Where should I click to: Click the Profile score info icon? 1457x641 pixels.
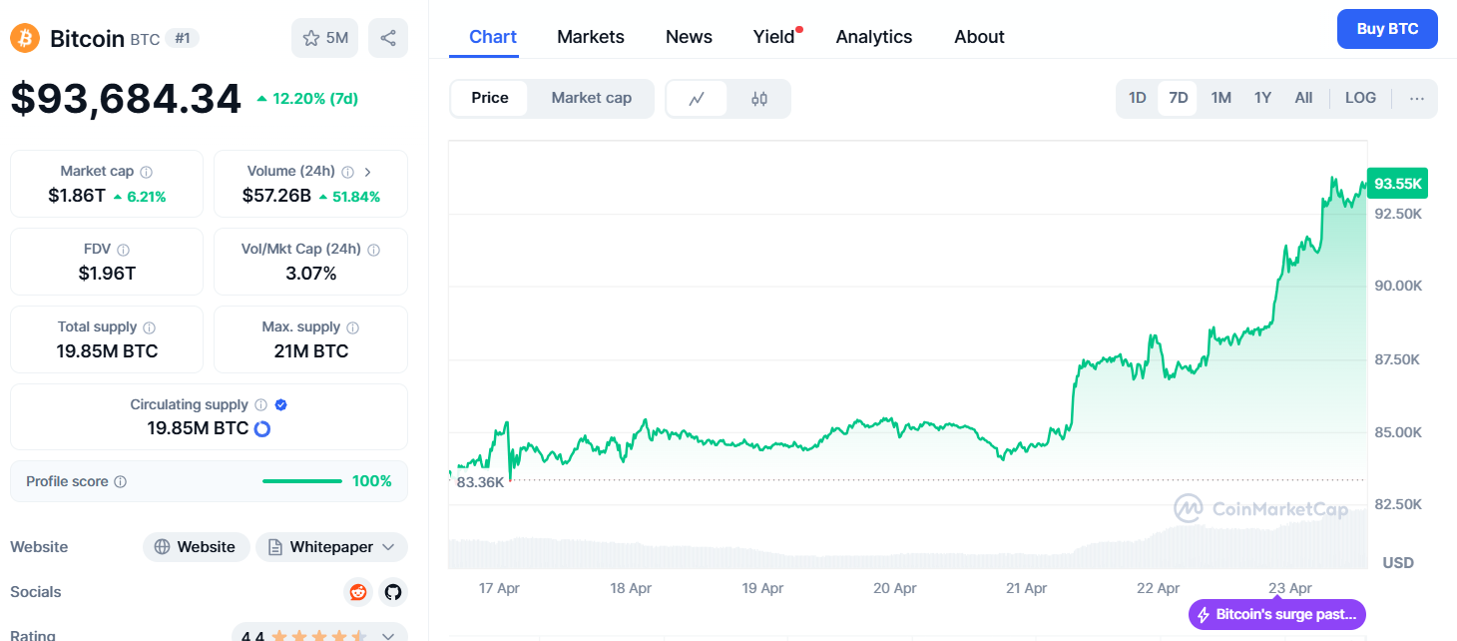121,481
